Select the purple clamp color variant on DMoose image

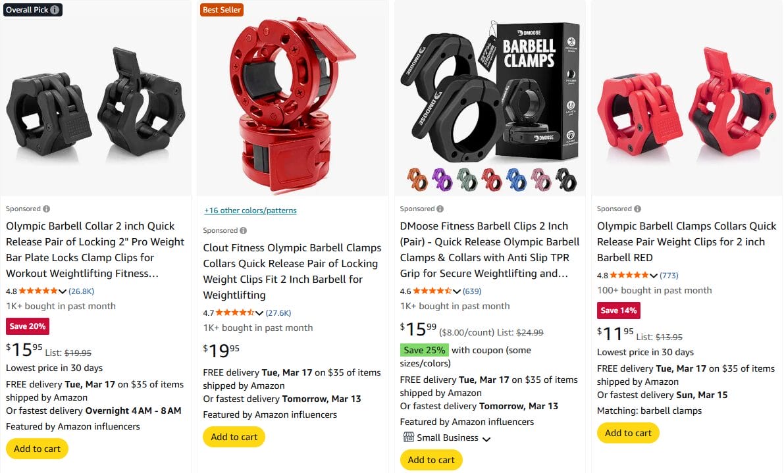[x=442, y=179]
